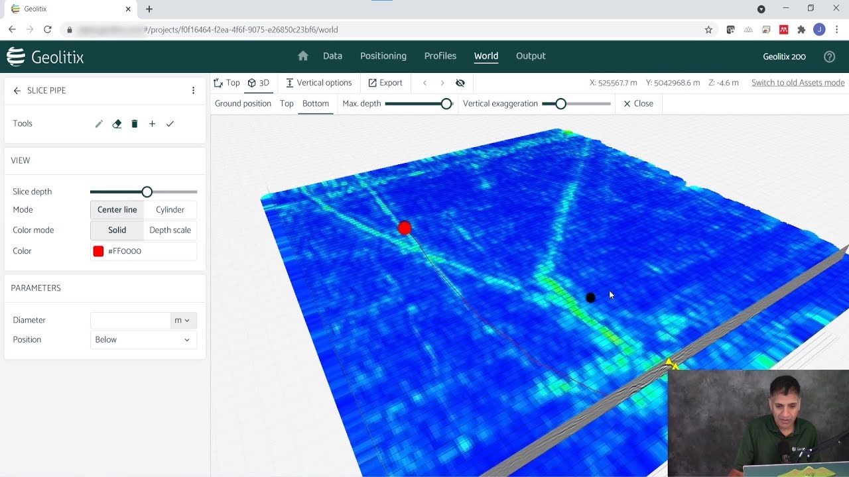Open the World menu

[x=486, y=56]
